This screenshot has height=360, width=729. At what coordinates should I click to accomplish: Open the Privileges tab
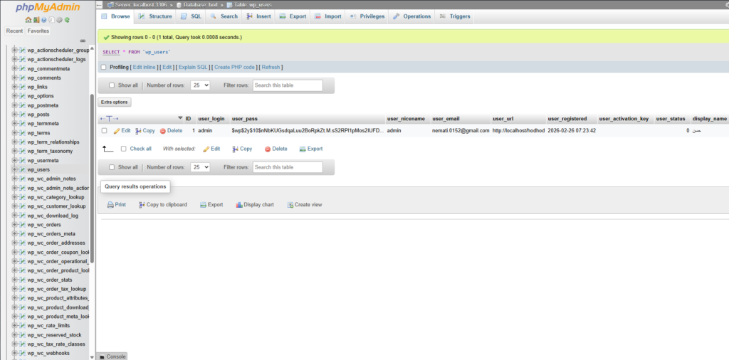pyautogui.click(x=367, y=16)
